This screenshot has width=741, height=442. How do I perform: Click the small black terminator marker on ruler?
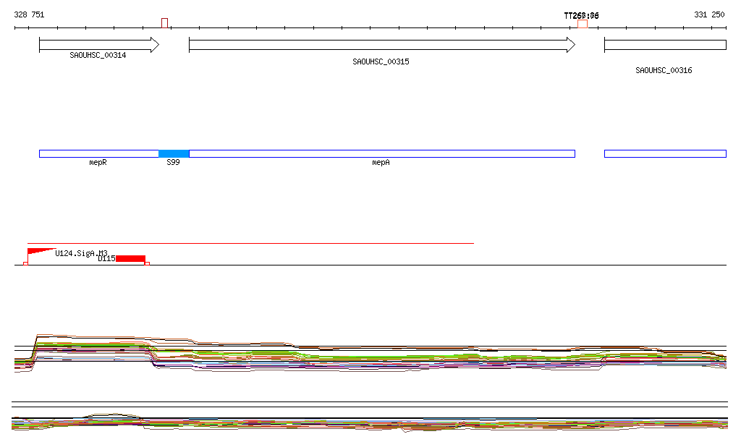point(165,23)
